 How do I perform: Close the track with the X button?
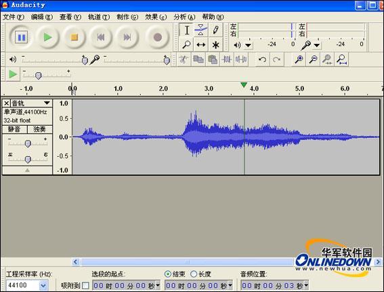click(7, 103)
